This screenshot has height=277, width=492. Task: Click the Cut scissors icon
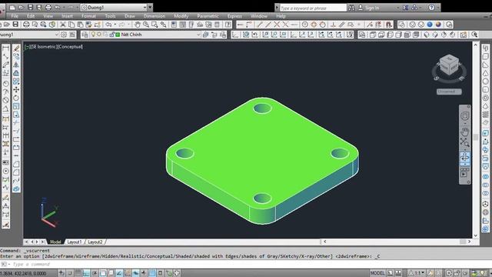point(63,25)
